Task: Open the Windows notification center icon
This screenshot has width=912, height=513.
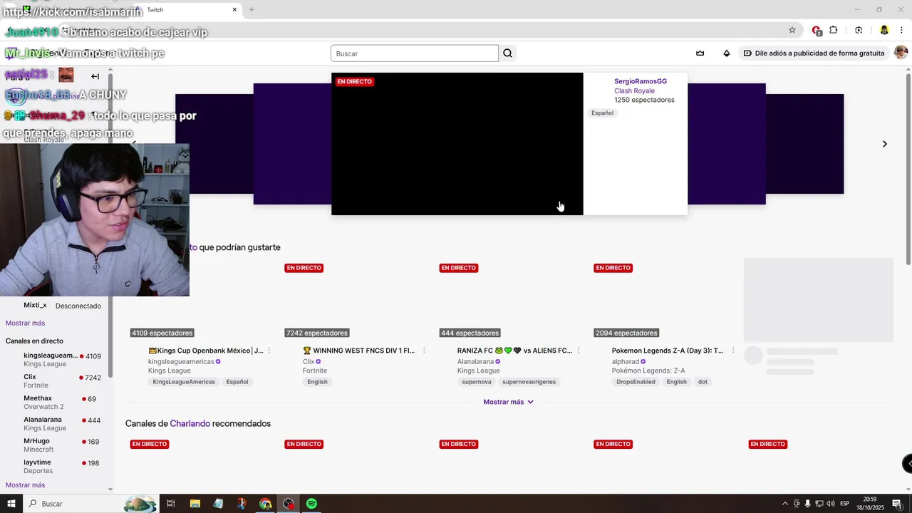Action: pos(897,504)
